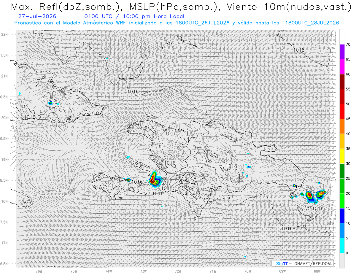Click the dark maroon 55-60 dBZ colorbar band
Viewport: 356px width, 275px height.
342,82
